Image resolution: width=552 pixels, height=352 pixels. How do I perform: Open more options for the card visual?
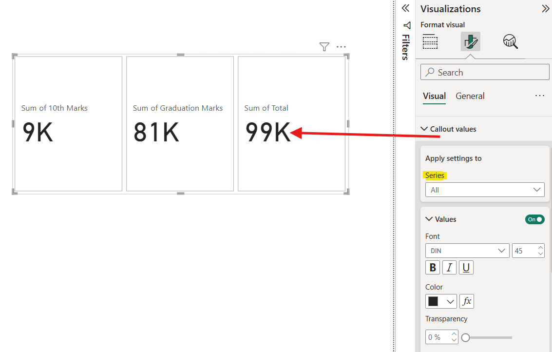click(x=341, y=47)
